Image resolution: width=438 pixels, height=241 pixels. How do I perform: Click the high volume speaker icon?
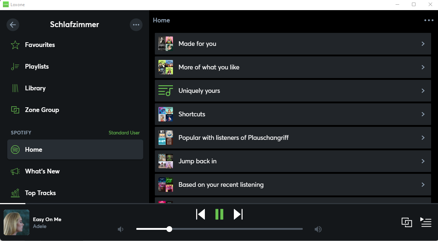click(318, 229)
